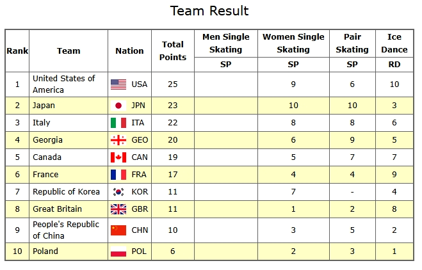
Task: Click the Japan flag icon
Action: [118, 106]
